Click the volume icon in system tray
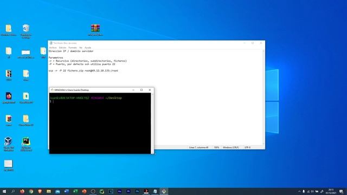 (312, 191)
